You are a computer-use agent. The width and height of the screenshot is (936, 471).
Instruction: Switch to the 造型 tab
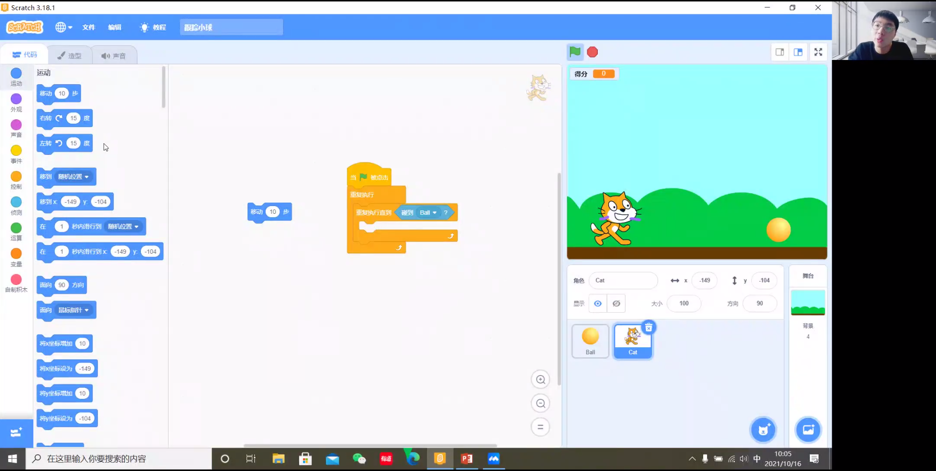click(x=70, y=56)
